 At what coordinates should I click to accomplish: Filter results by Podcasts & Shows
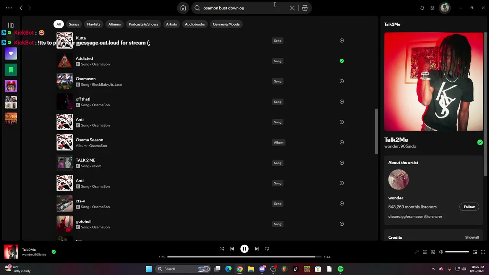(143, 24)
